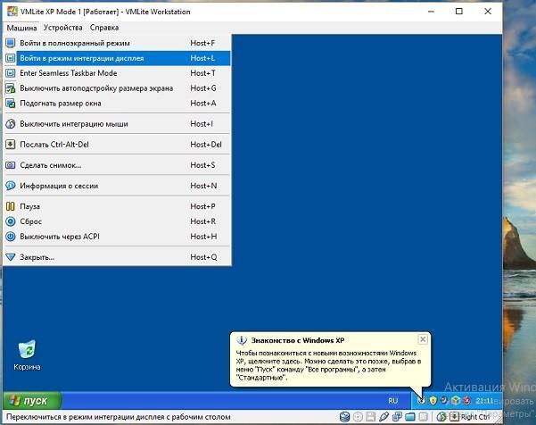Click the ACPI power icon
Viewport: 536px width, 425px height.
point(11,237)
